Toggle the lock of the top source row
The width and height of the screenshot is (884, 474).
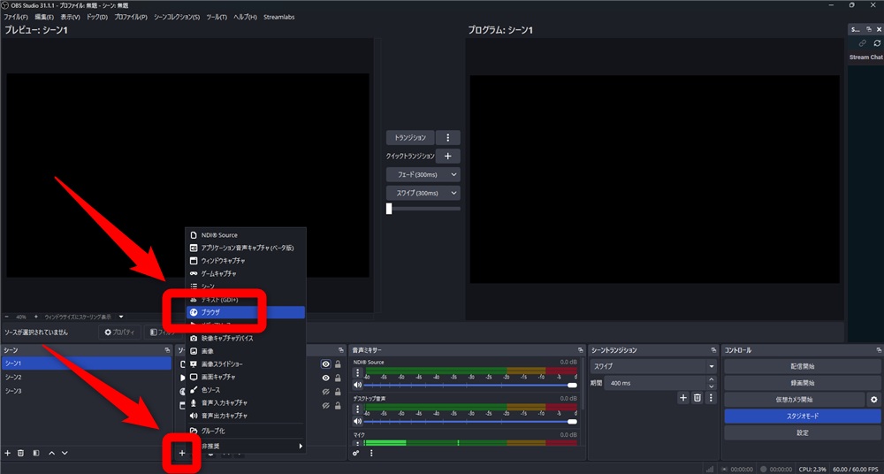pyautogui.click(x=338, y=364)
